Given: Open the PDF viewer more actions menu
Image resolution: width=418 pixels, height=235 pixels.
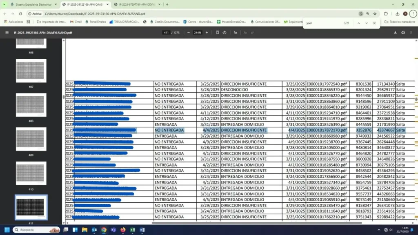Looking at the screenshot, I should coord(411,32).
